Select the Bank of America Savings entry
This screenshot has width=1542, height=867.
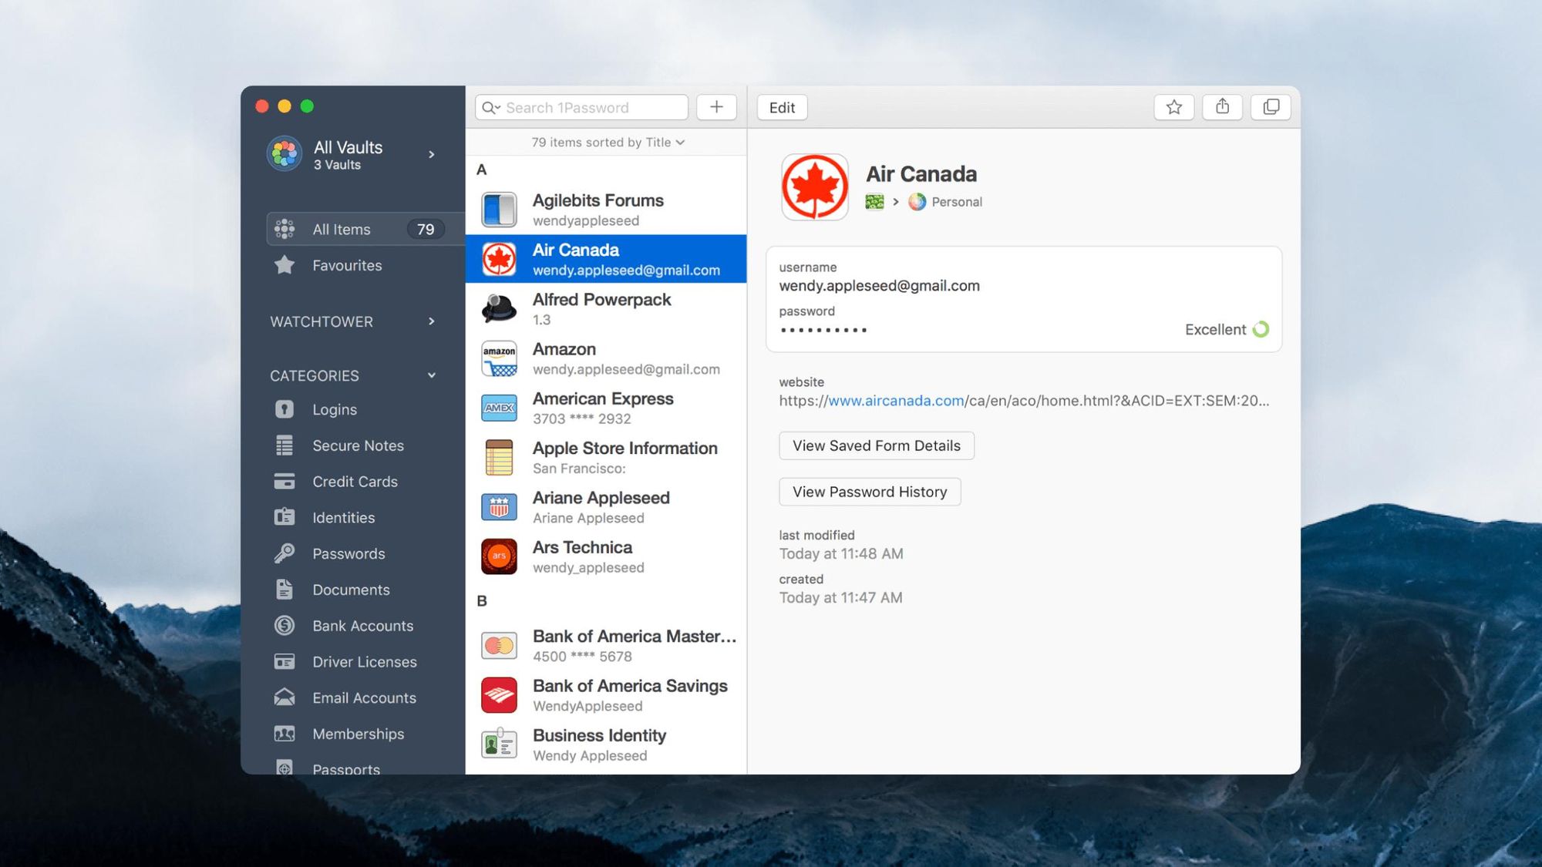pos(606,695)
